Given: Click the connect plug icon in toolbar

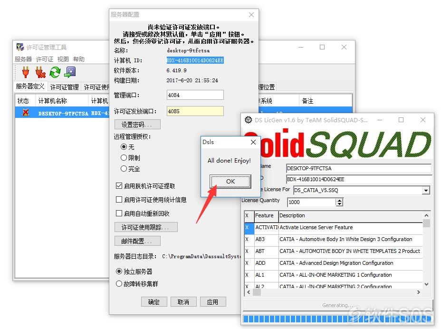Looking at the screenshot, I should click(x=26, y=72).
